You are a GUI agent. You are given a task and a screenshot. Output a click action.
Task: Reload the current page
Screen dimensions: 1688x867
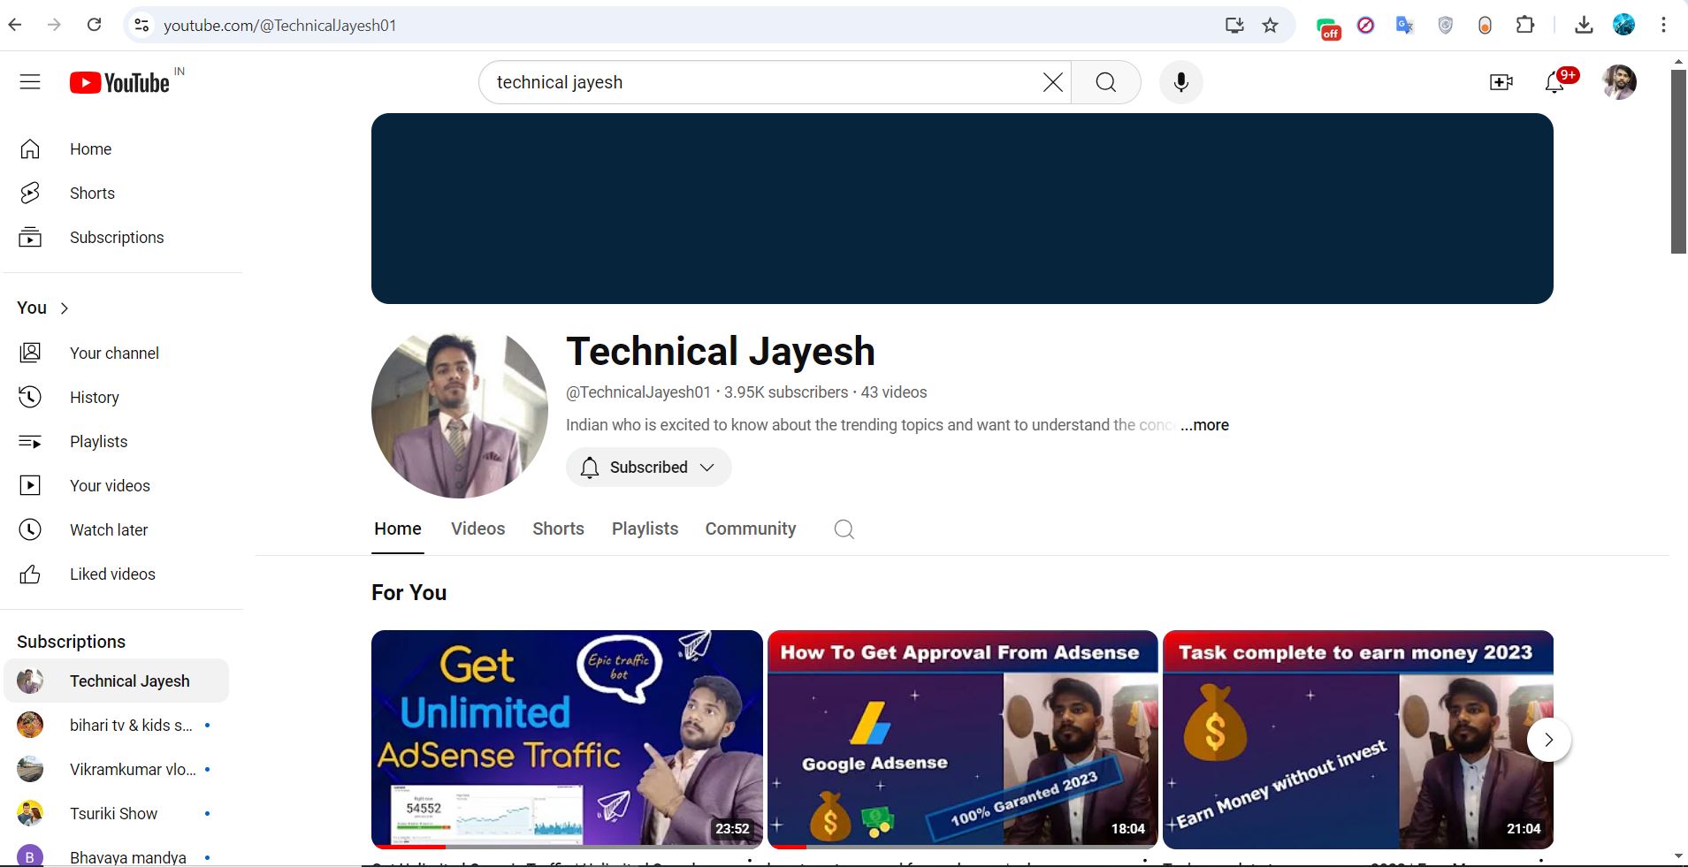coord(94,25)
